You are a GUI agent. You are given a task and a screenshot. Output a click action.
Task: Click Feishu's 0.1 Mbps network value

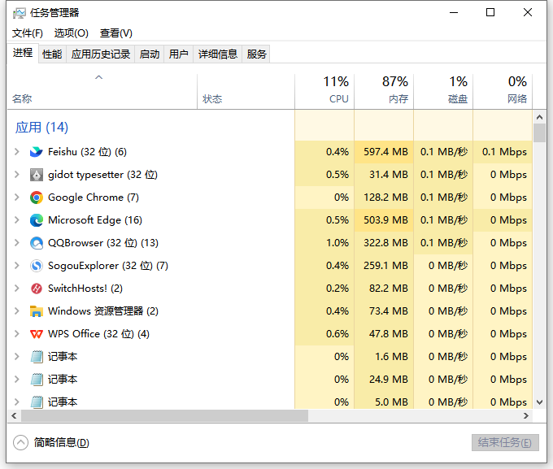[504, 152]
